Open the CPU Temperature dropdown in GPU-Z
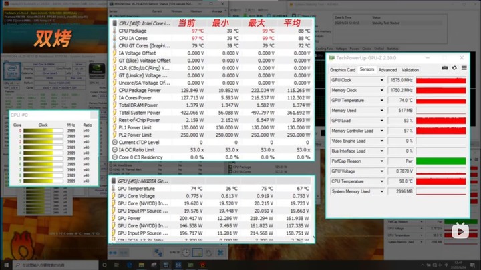Viewport: 481px width, 270px height. pos(381,181)
